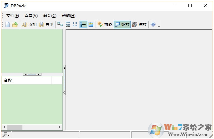214x139 pixels.
Task: Click the 添加 (Add) toolbar button
Action: [x=29, y=24]
